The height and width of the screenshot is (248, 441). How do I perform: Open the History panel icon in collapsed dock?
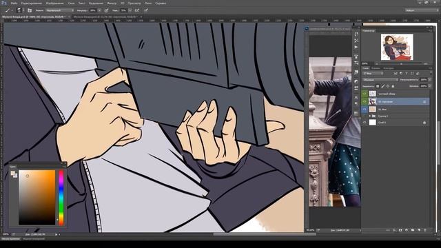356,34
